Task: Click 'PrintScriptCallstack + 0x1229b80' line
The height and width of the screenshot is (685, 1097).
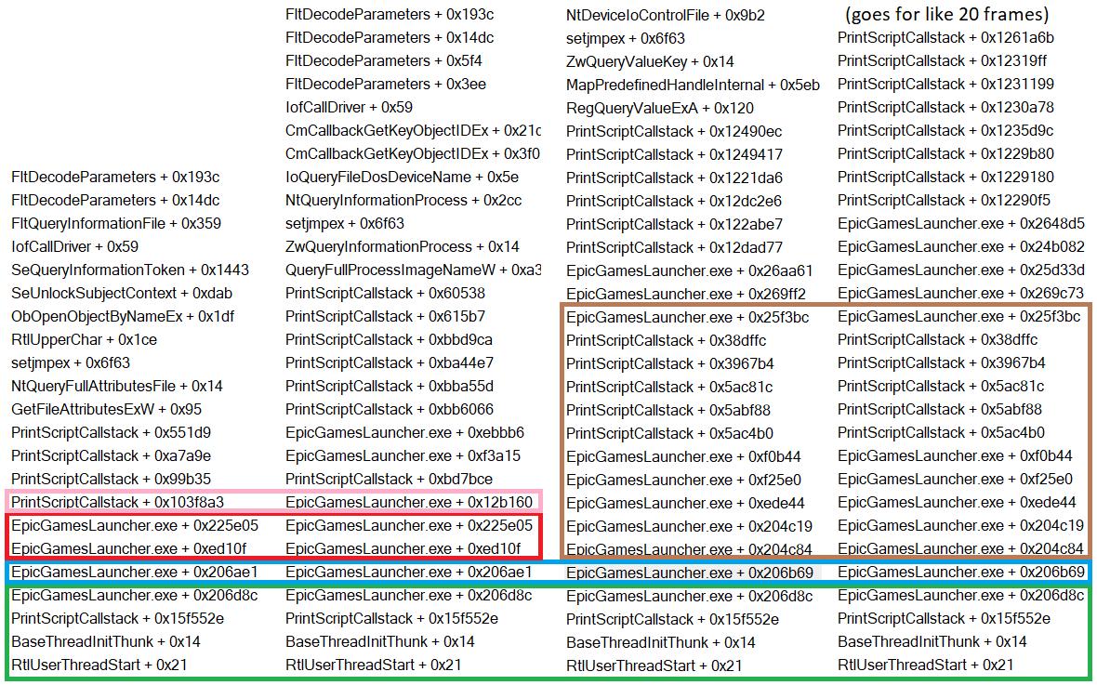Action: 945,153
